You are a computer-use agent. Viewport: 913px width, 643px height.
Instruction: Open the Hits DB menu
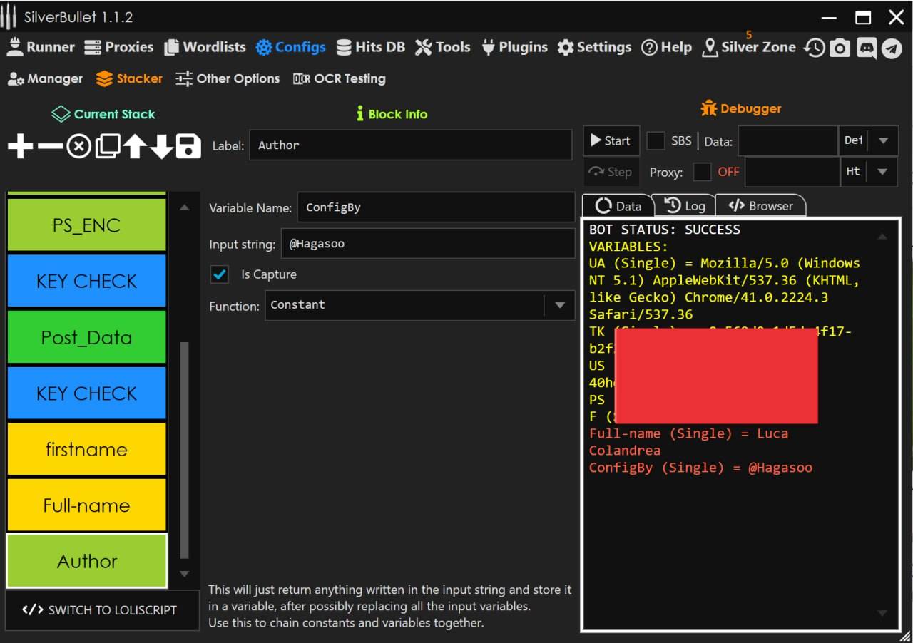(370, 48)
